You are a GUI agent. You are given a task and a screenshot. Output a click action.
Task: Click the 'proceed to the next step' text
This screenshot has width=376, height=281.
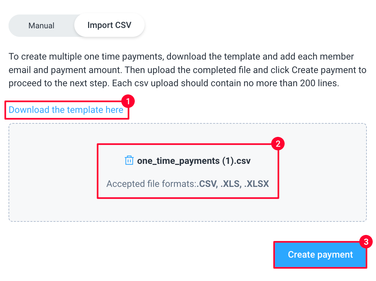point(59,83)
